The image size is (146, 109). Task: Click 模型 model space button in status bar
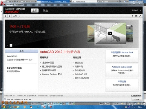click(101, 103)
